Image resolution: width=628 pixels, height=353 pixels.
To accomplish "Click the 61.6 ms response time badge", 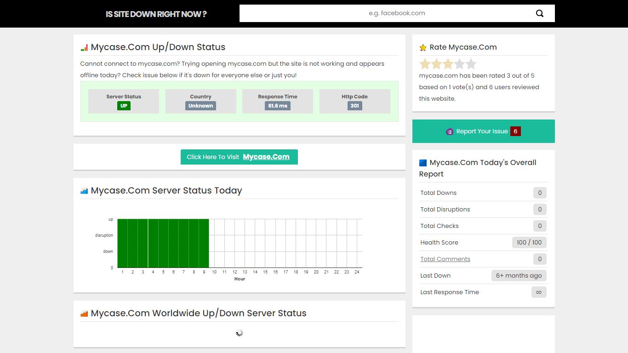I will 278,106.
